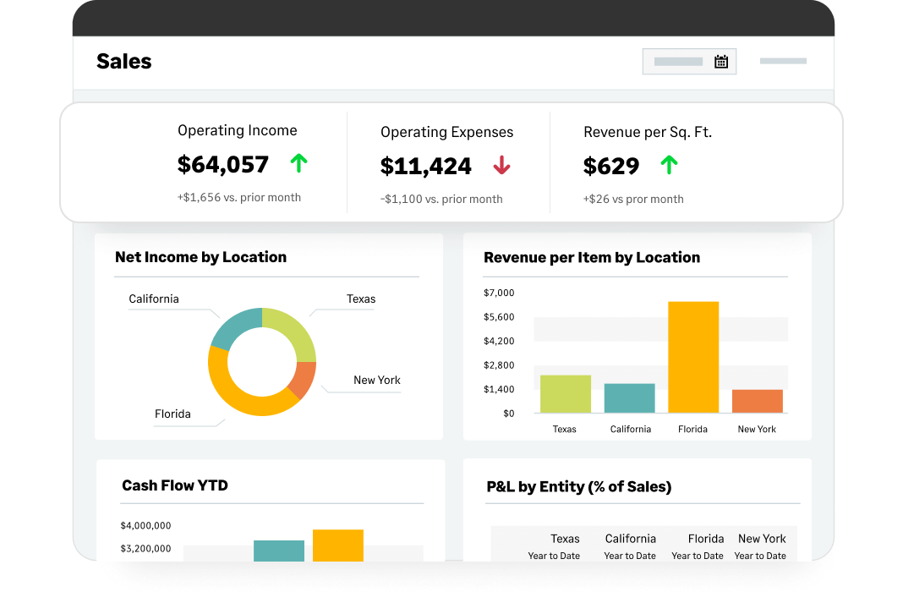Viewport: 903px width, 592px height.
Task: Click the green up arrow beside $64,057
Action: 298,163
